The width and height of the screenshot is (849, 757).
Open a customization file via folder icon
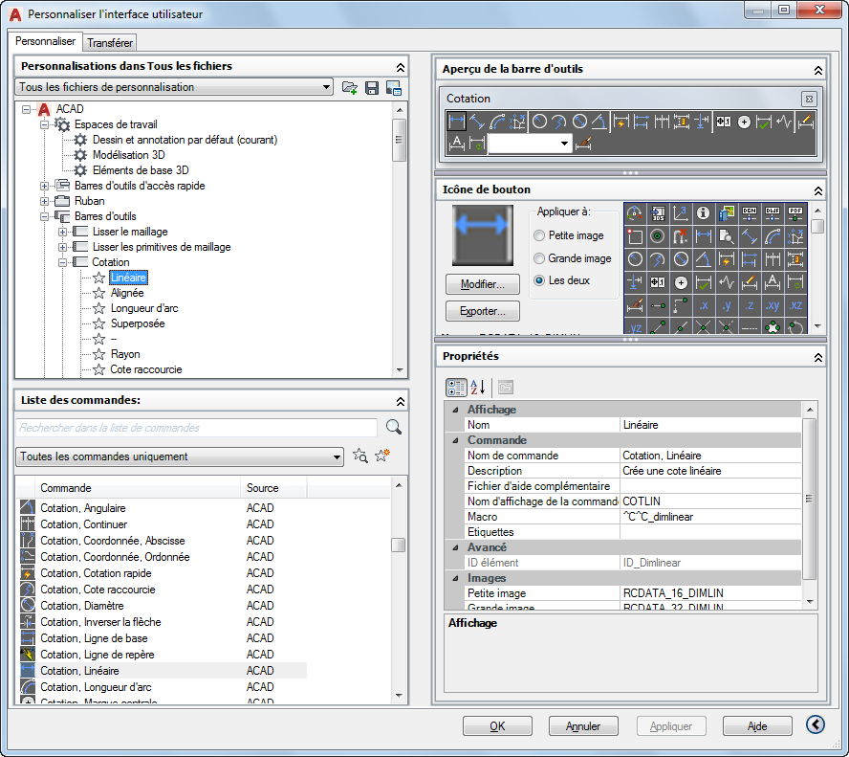pyautogui.click(x=350, y=87)
